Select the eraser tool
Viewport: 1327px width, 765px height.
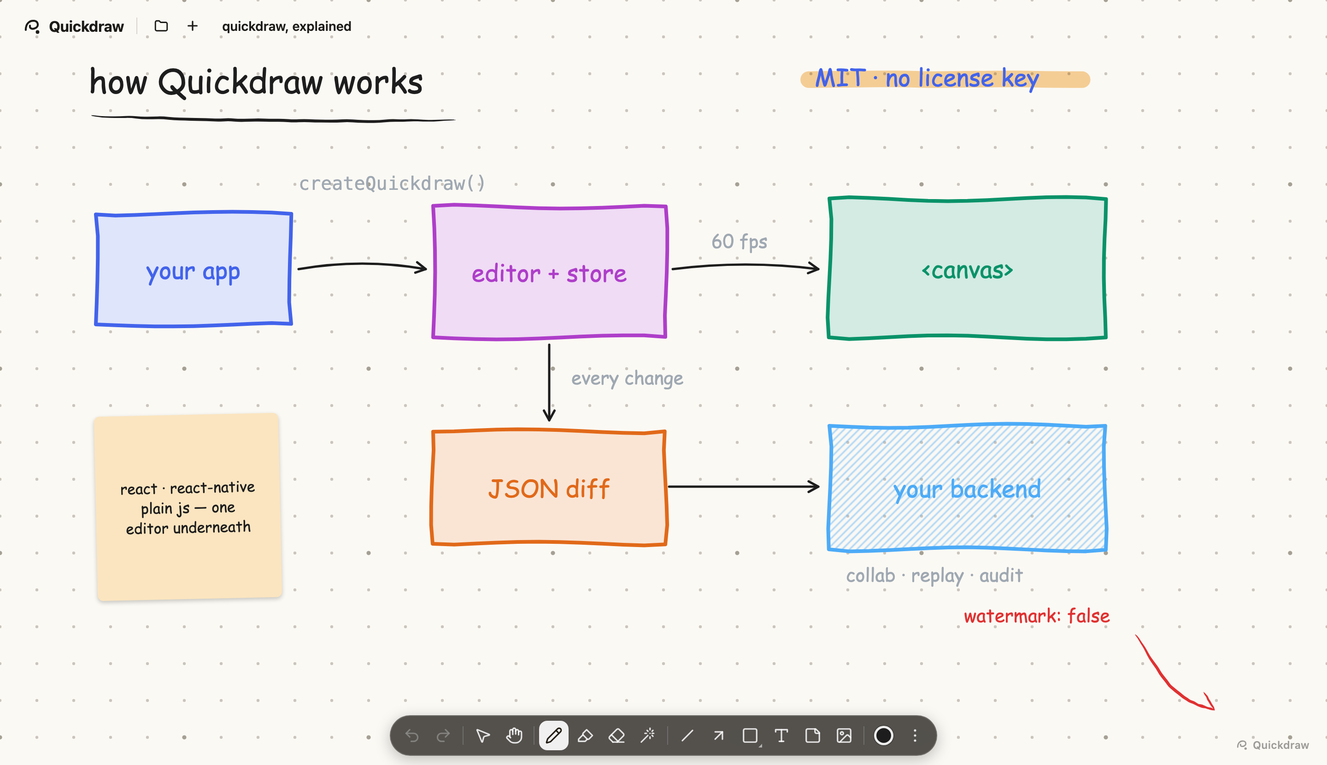pos(616,736)
